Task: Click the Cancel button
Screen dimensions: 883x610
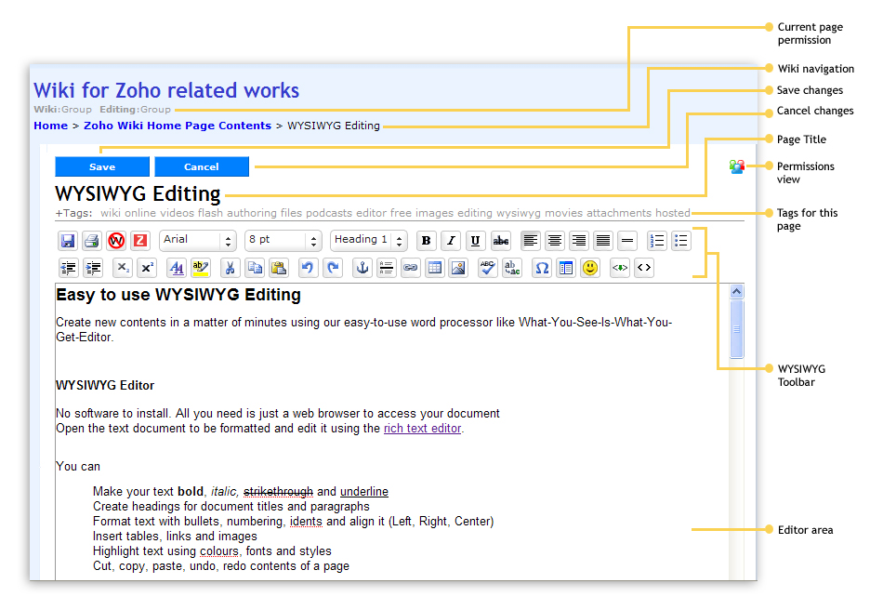Action: [x=202, y=166]
